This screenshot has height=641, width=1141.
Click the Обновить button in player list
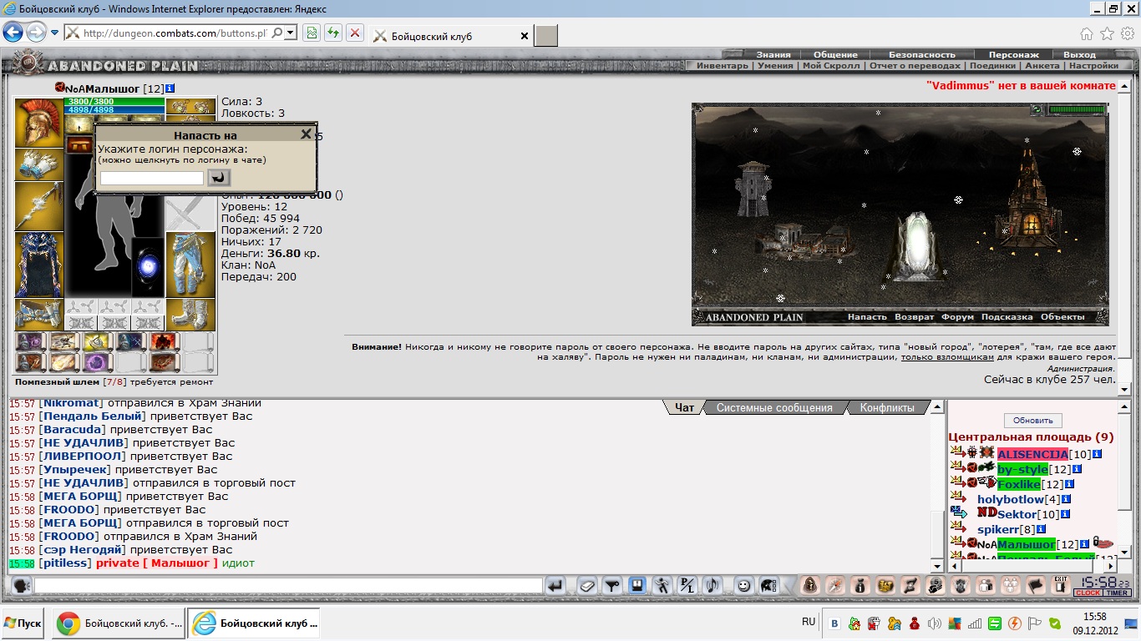1033,421
